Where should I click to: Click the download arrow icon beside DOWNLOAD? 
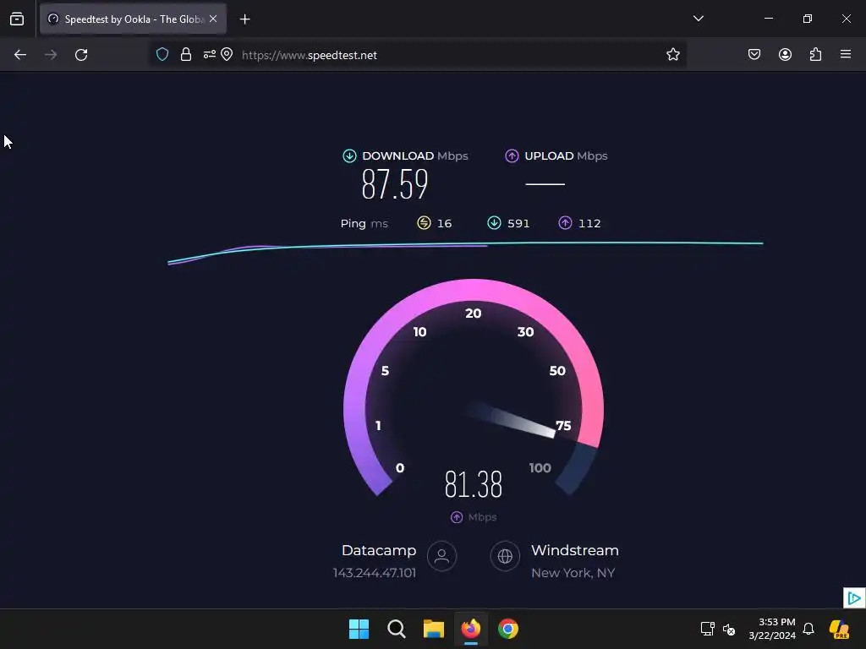[349, 156]
